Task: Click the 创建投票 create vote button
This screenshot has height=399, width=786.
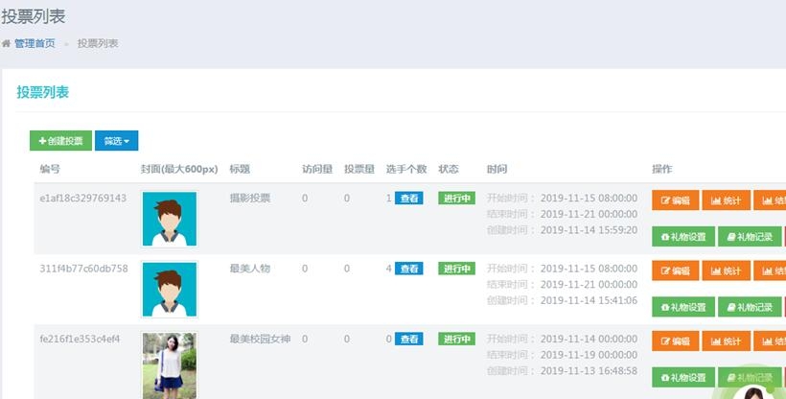Action: [x=60, y=141]
